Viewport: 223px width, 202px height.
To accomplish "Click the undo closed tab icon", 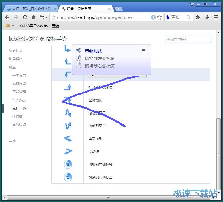I will coord(42,17).
